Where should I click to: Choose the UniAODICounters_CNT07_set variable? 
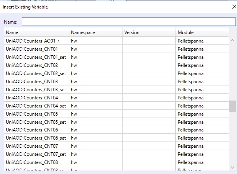(36, 155)
